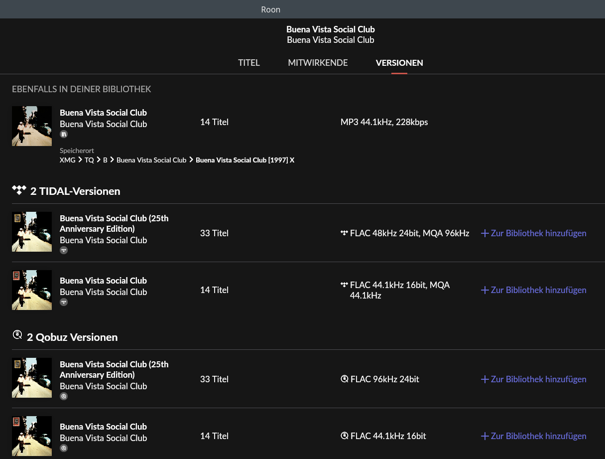Open 'Buena Vista Social Club [1997] X' path folder
The width and height of the screenshot is (605, 459).
(245, 160)
